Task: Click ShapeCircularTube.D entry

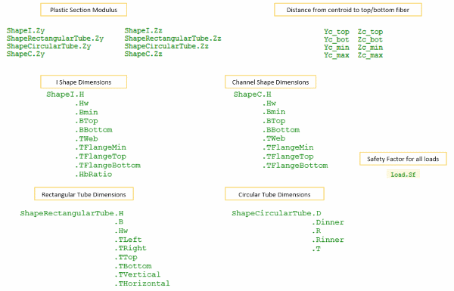Action: 276,213
